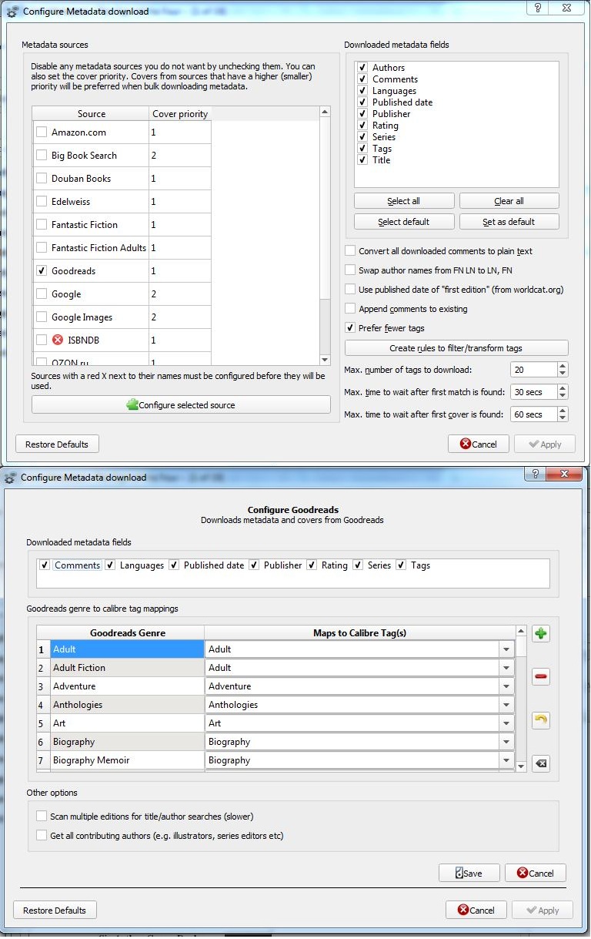
Task: Click the green plus add mapping icon
Action: 541,634
